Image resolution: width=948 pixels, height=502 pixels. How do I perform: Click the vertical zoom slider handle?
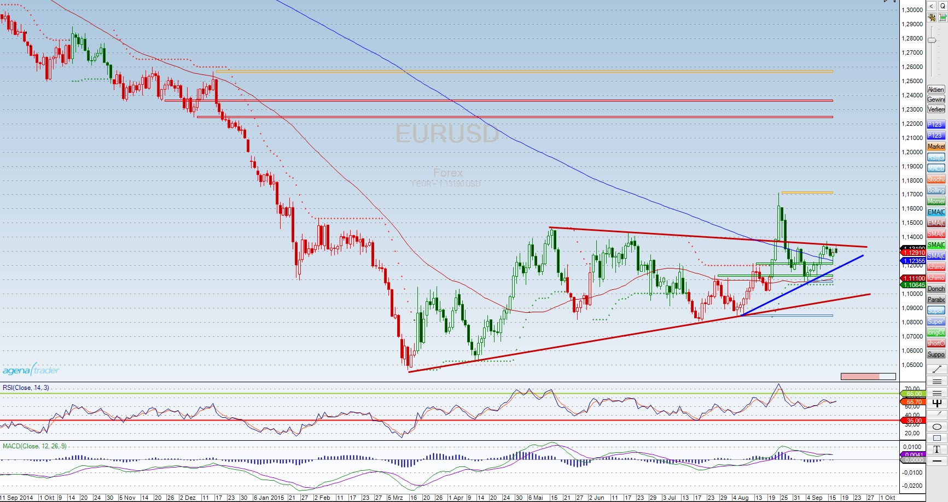coord(932,41)
